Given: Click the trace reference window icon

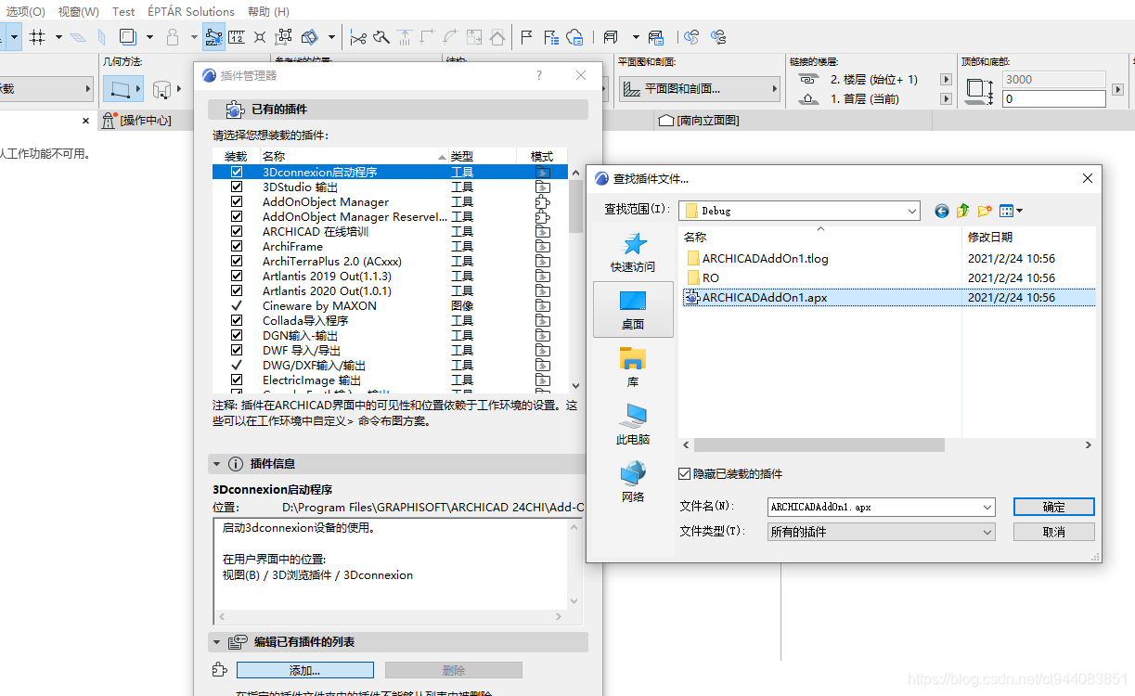Looking at the screenshot, I should click(611, 37).
